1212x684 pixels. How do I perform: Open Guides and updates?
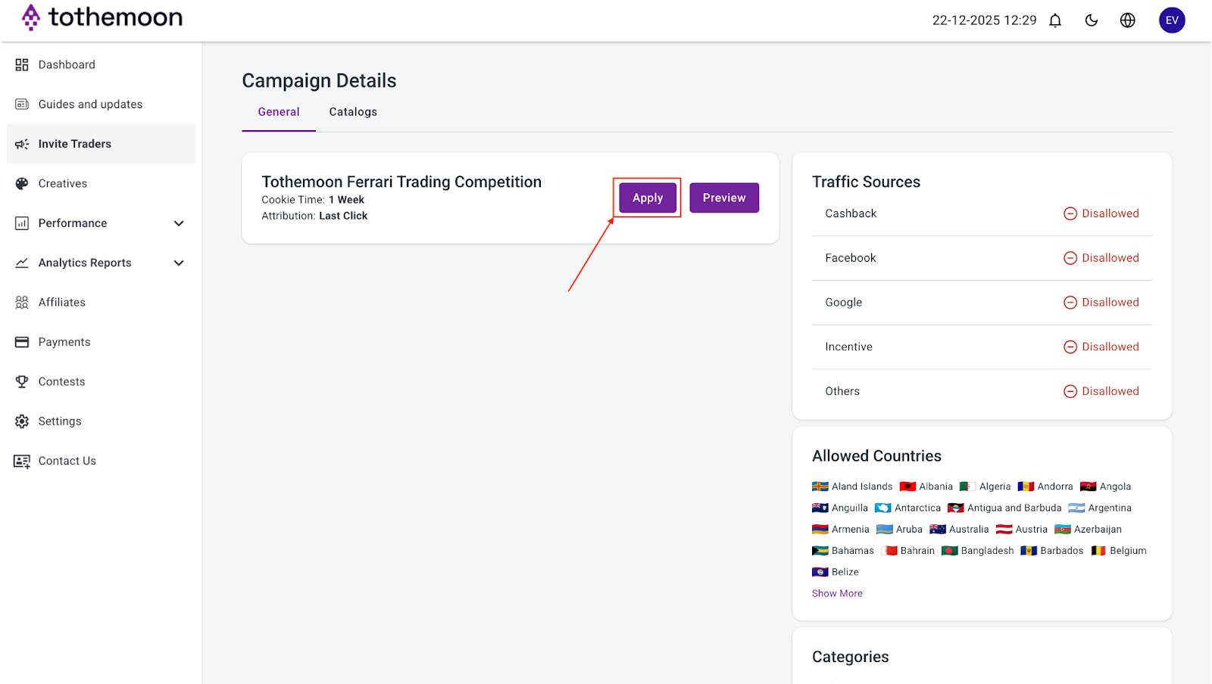(101, 104)
